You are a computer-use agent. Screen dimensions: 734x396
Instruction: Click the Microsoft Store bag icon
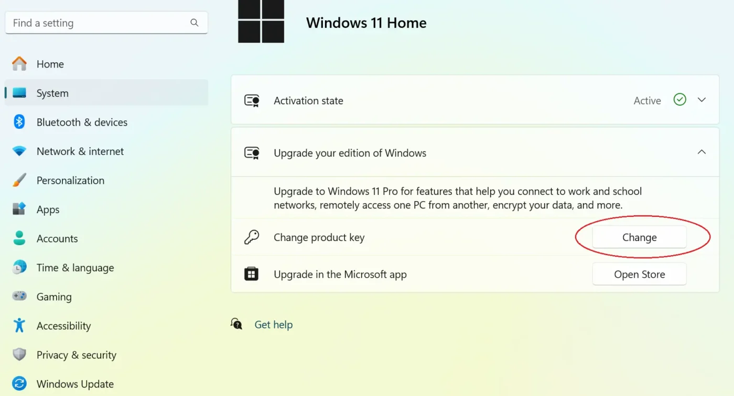tap(252, 274)
